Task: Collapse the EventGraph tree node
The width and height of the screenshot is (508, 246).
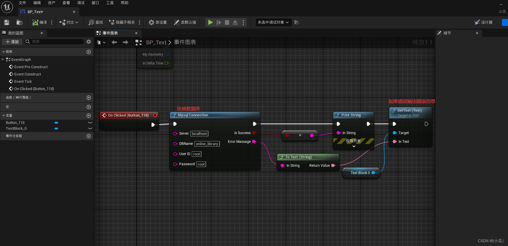Action: click(3, 59)
